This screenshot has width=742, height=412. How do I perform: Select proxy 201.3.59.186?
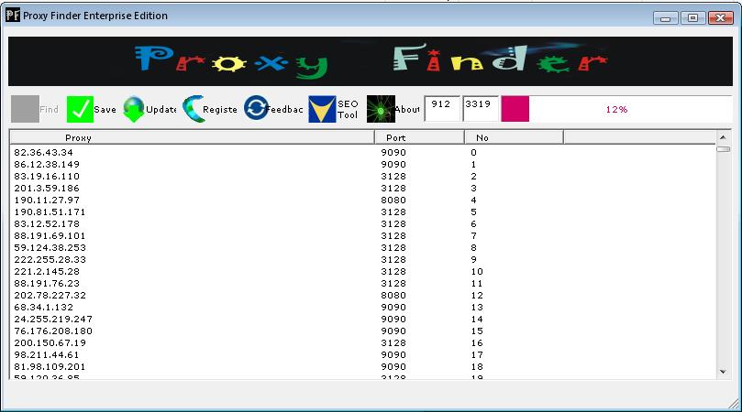click(x=47, y=188)
